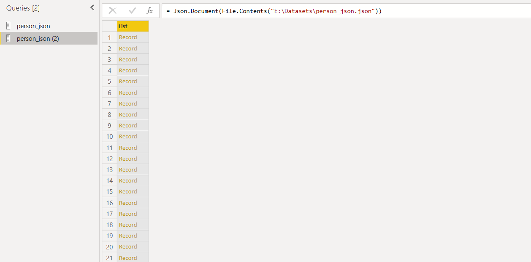Select the person_json query
531x262 pixels.
[33, 26]
